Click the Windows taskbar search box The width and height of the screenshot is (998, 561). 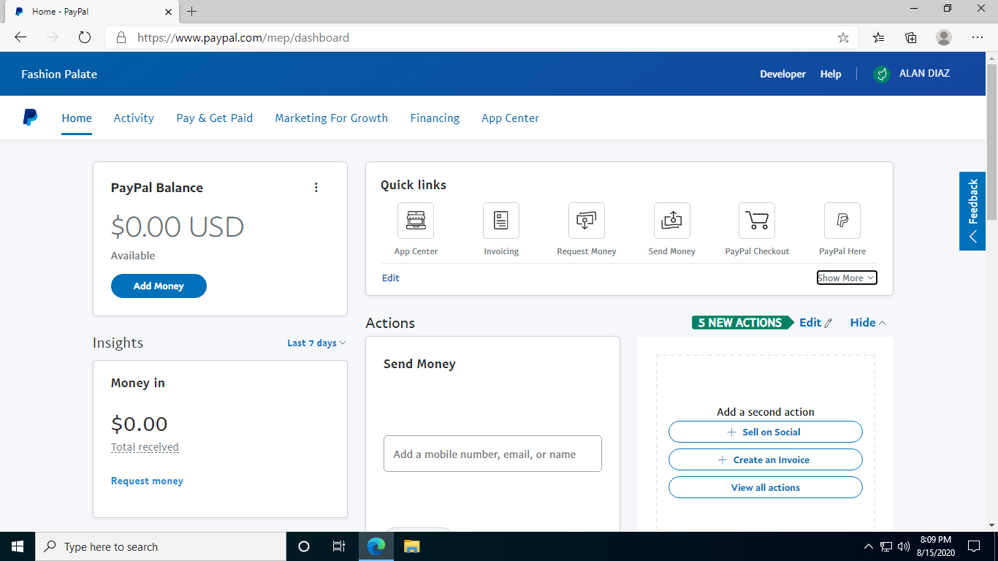tap(161, 546)
